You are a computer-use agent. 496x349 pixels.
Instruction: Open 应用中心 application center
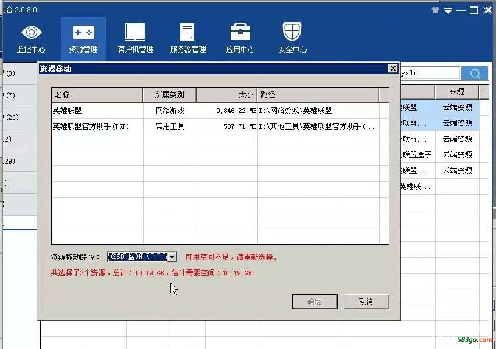pos(240,38)
